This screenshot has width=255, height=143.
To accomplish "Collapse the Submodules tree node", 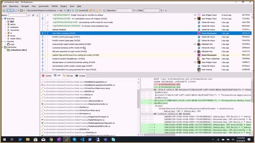I will tap(2, 47).
